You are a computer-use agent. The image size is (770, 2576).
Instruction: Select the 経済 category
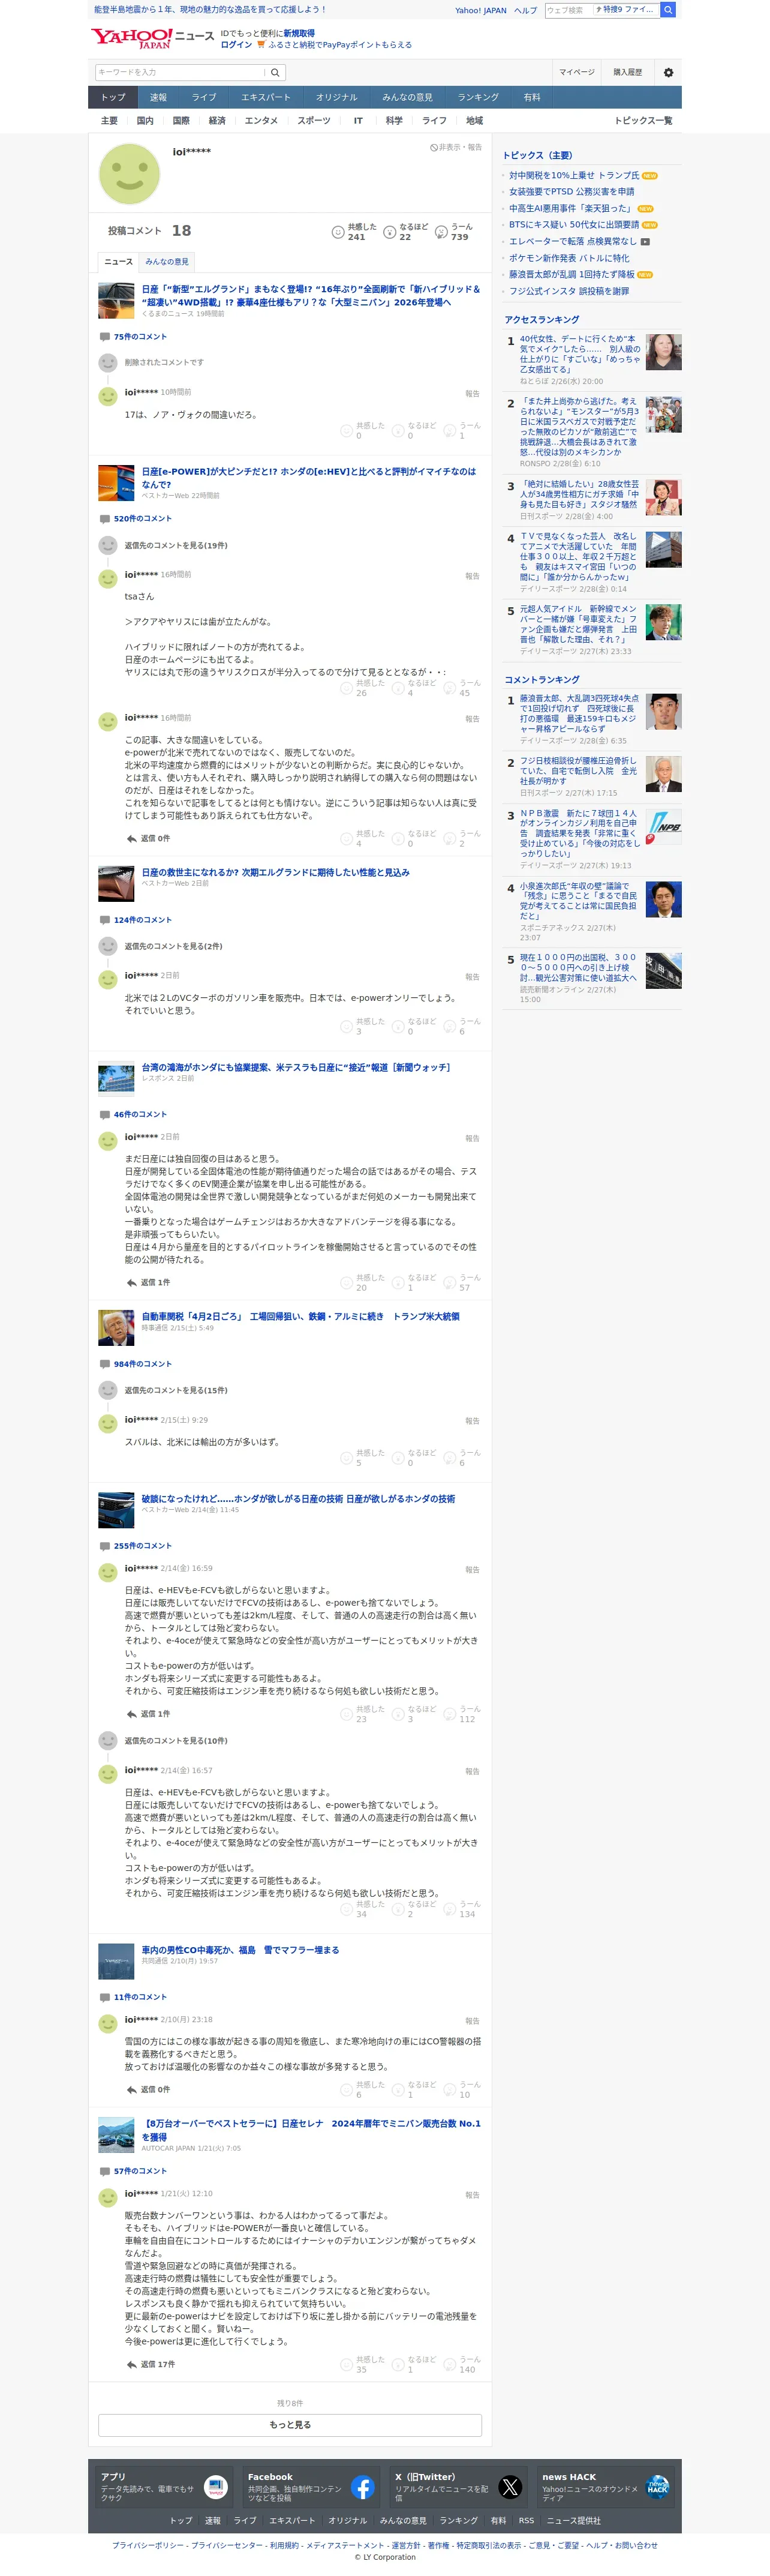tap(217, 120)
